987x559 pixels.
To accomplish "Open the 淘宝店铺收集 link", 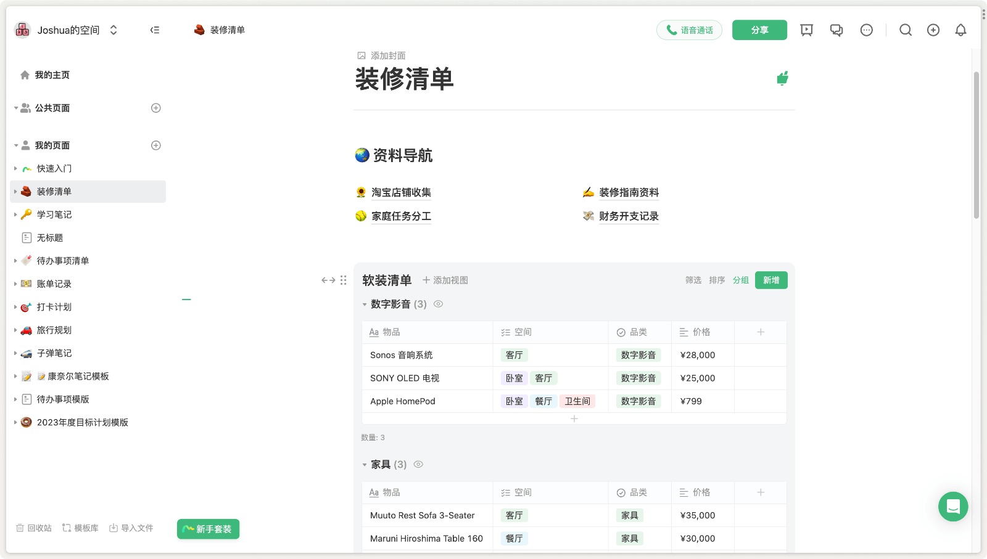I will point(400,192).
